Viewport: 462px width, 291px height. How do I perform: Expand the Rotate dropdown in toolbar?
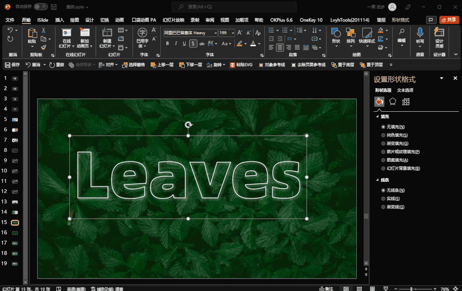pyautogui.click(x=224, y=65)
